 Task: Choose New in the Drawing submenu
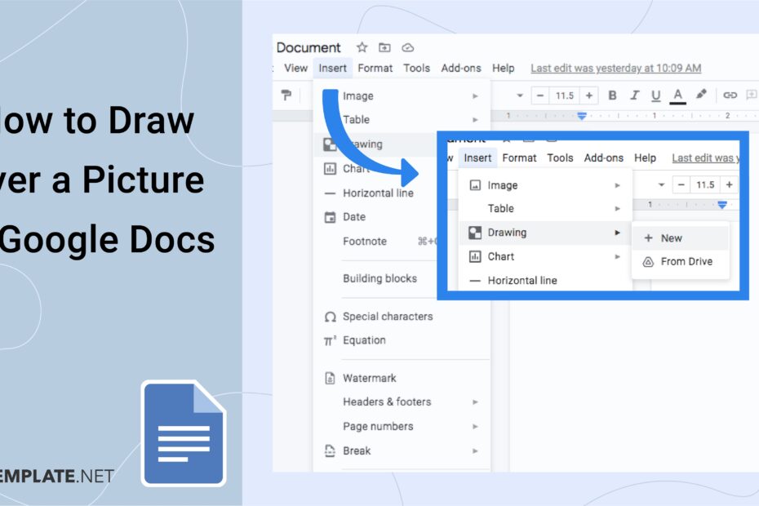680,238
